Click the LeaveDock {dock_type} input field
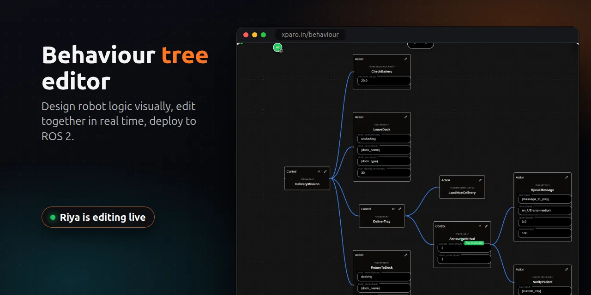Image resolution: width=591 pixels, height=295 pixels. click(x=384, y=161)
